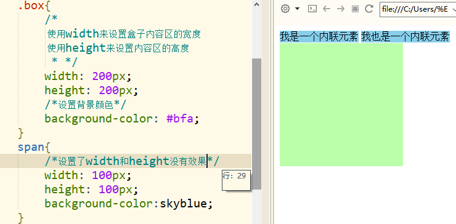Reload the preview page
This screenshot has width=456, height=224.
tap(369, 9)
